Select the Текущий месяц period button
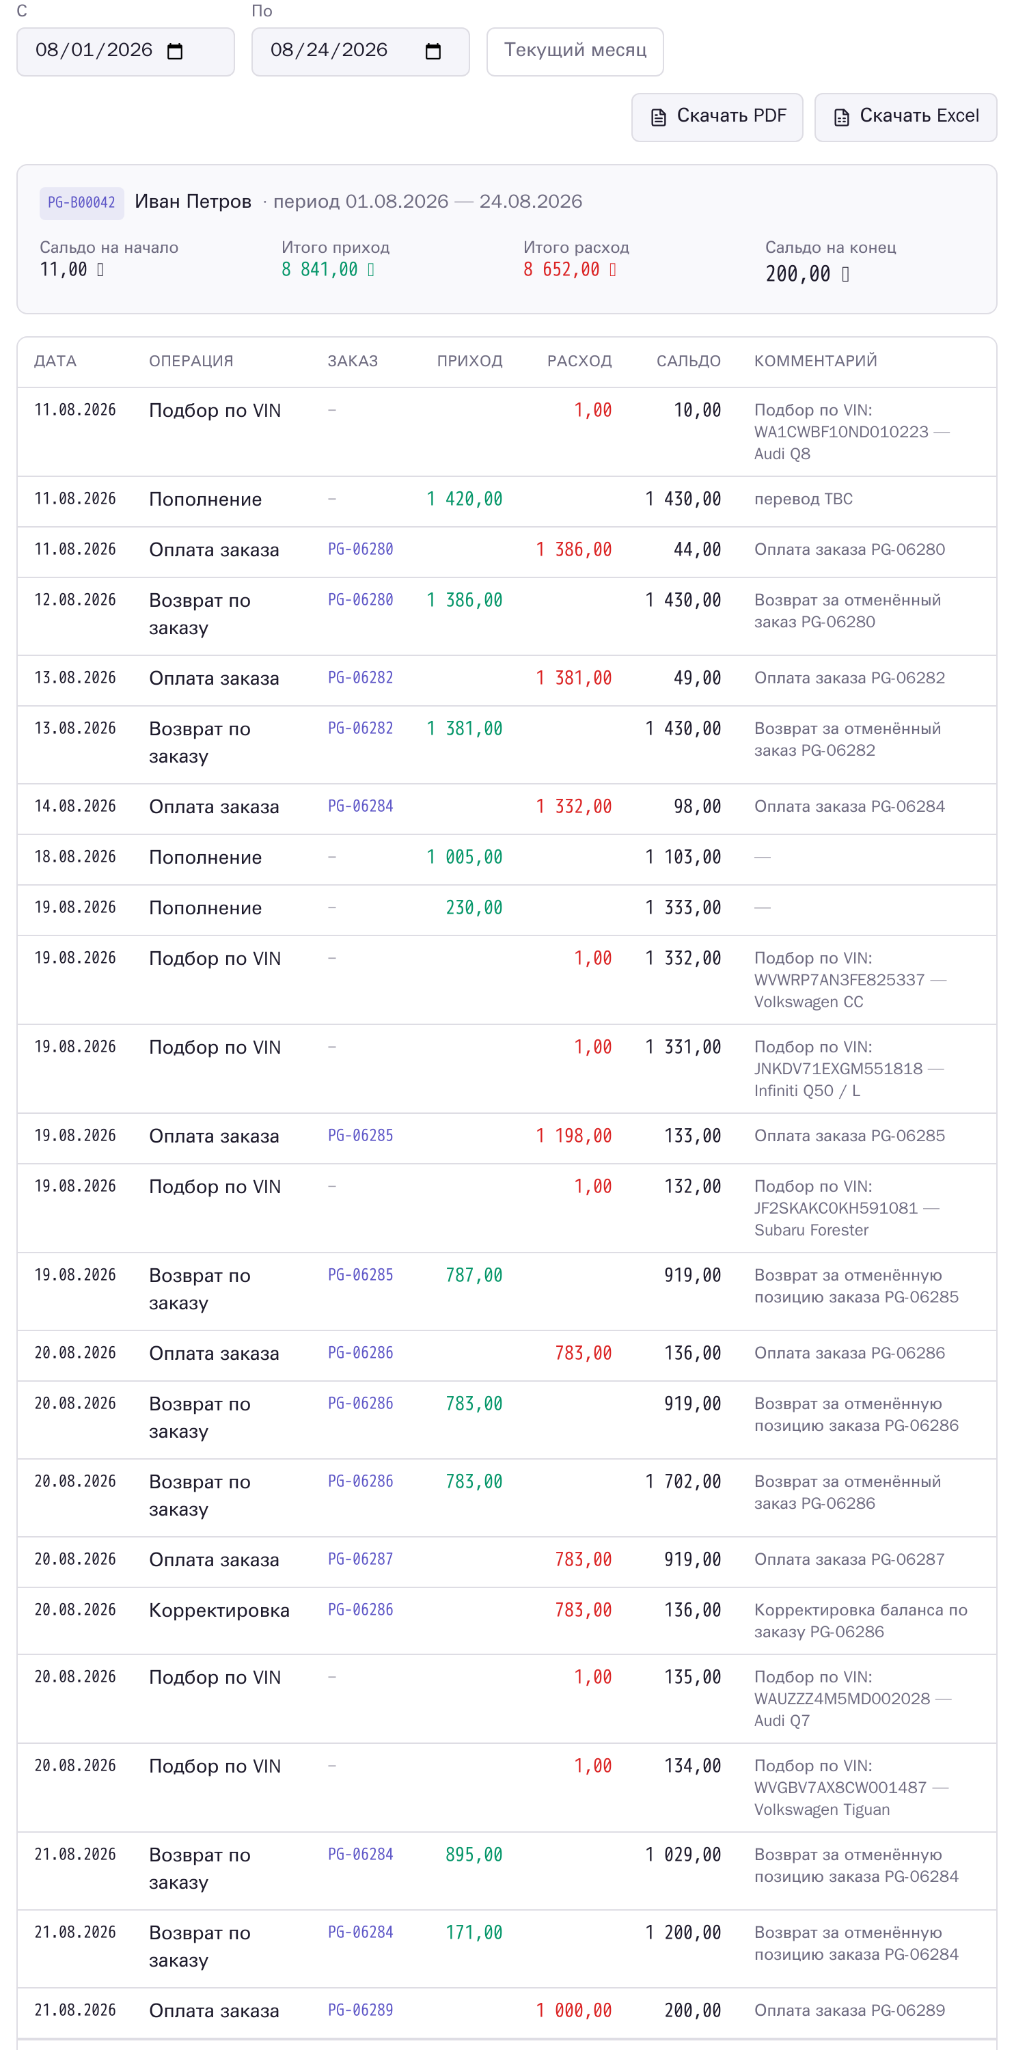1014x2050 pixels. click(x=575, y=52)
